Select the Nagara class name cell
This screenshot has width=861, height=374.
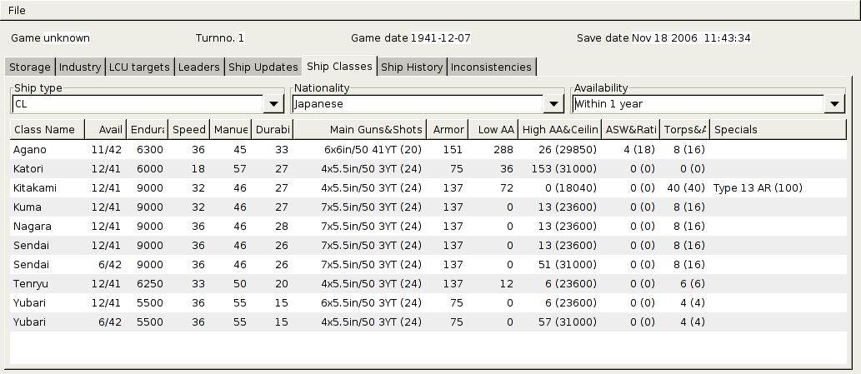point(48,227)
